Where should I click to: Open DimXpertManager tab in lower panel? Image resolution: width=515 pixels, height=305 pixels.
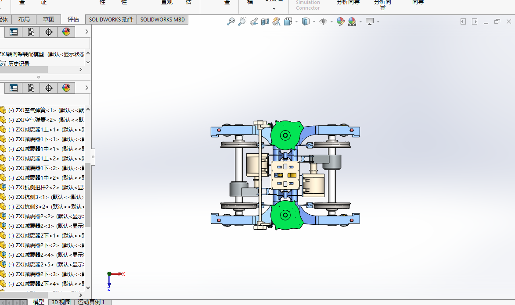(x=49, y=88)
